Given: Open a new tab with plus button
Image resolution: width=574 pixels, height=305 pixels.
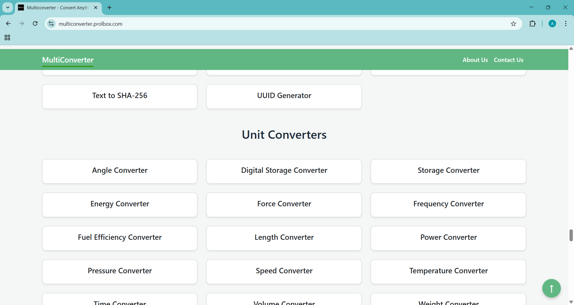Looking at the screenshot, I should [109, 7].
